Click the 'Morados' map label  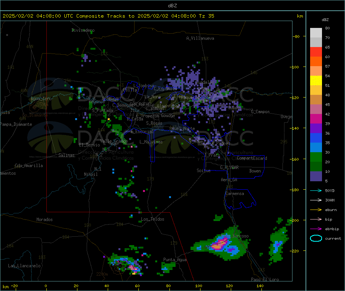point(44,219)
